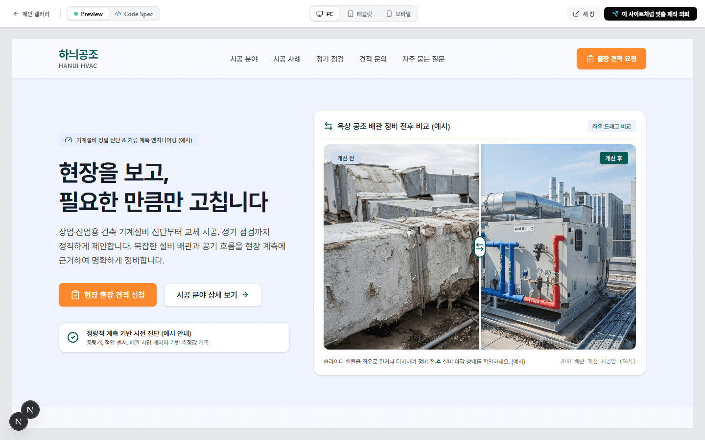Click the heading '정량적 계측 기반 사전 진단 (예시 안내)'

point(139,333)
